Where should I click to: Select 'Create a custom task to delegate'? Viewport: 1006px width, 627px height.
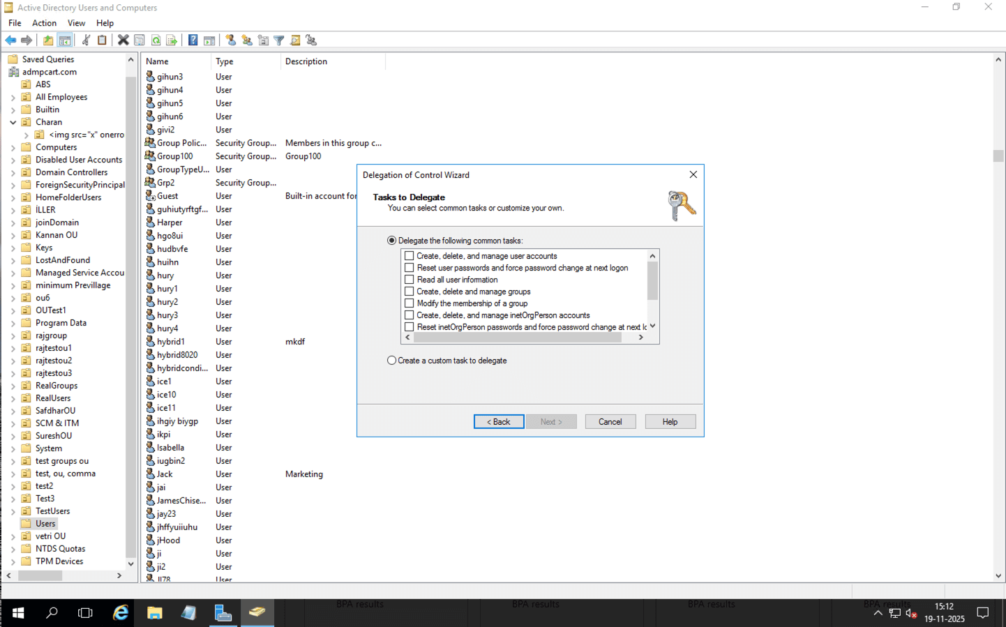(392, 361)
